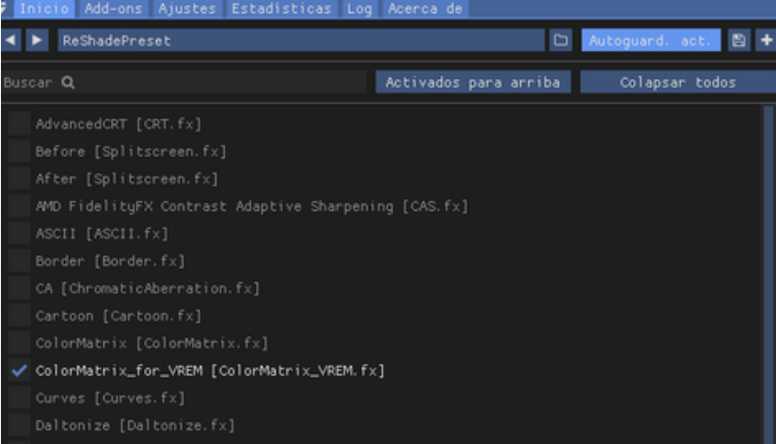Select Before [Splitscreen.fx] label
The width and height of the screenshot is (776, 444).
click(x=131, y=151)
